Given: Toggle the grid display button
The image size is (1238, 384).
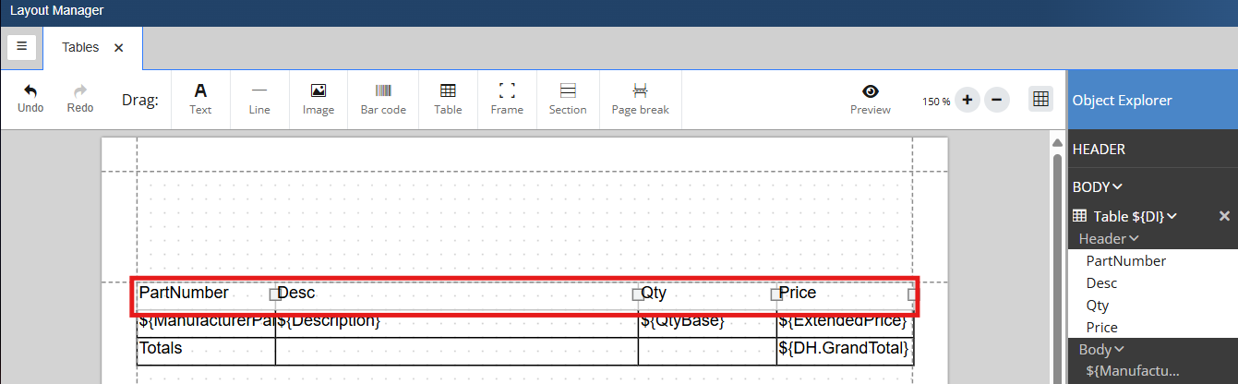Looking at the screenshot, I should 1040,99.
